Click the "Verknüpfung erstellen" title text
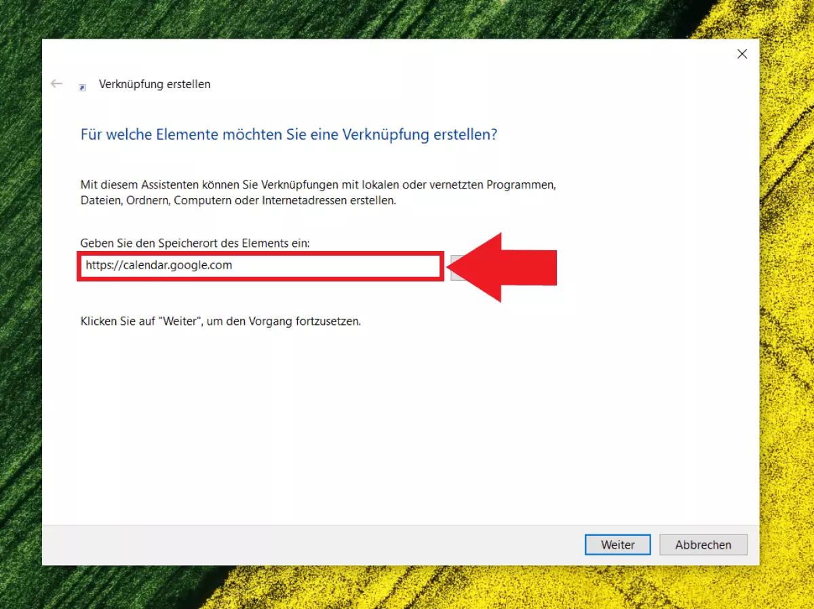Image resolution: width=814 pixels, height=609 pixels. tap(155, 84)
